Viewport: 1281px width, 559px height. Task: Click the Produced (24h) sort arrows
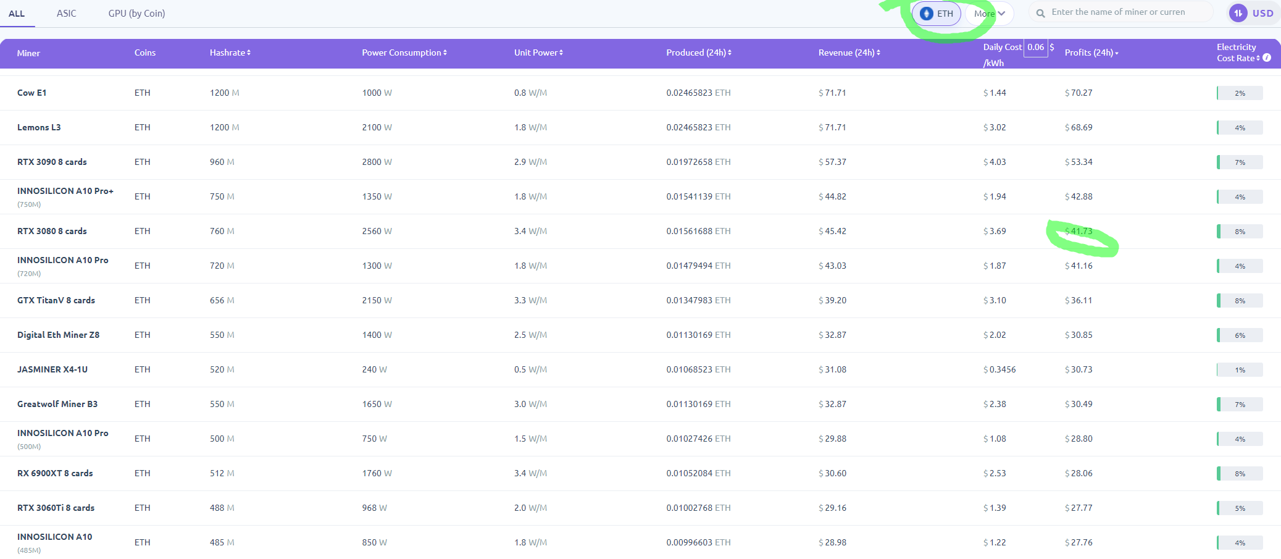point(730,53)
